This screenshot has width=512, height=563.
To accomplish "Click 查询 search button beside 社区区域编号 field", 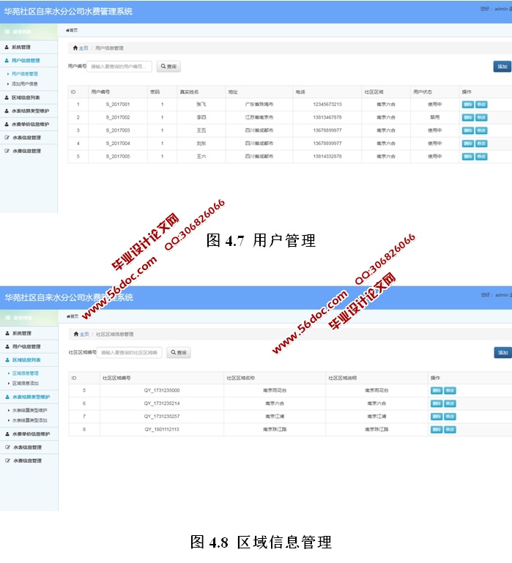I will pos(178,353).
